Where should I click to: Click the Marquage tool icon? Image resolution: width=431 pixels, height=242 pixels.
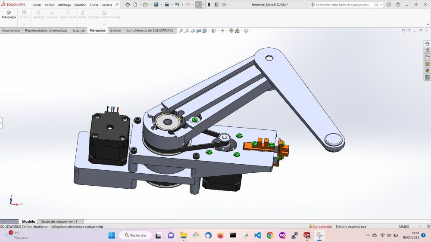9,13
